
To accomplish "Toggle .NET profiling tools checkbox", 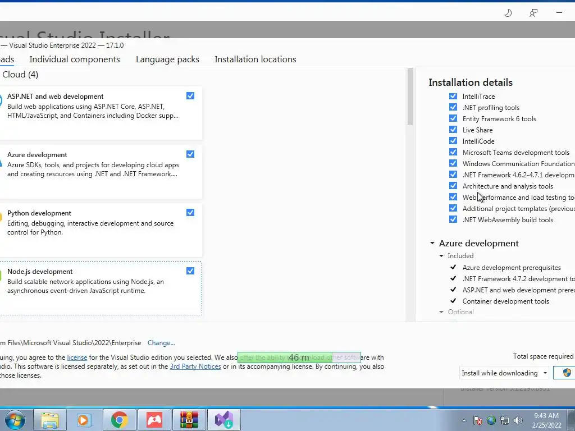I will coord(453,107).
